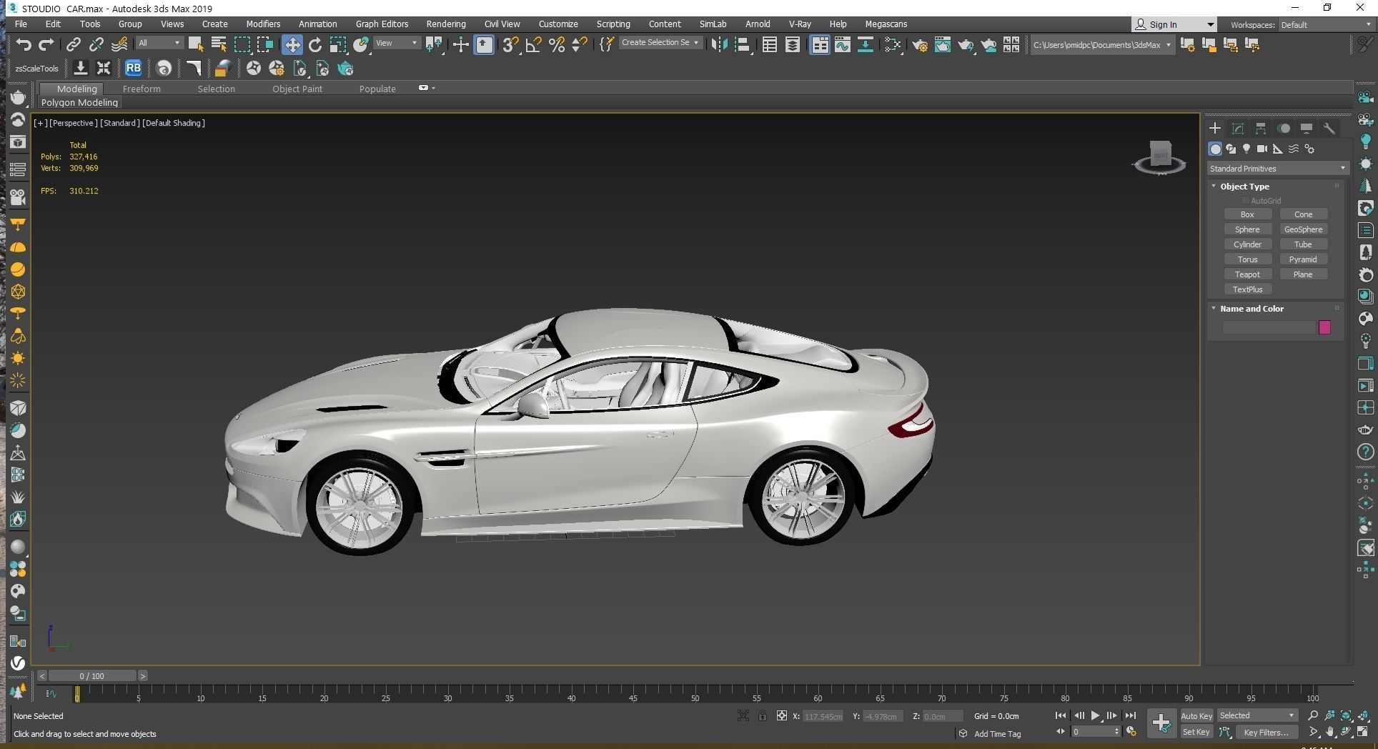
Task: Open the Hierarchy panel tab icon
Action: pyautogui.click(x=1261, y=129)
